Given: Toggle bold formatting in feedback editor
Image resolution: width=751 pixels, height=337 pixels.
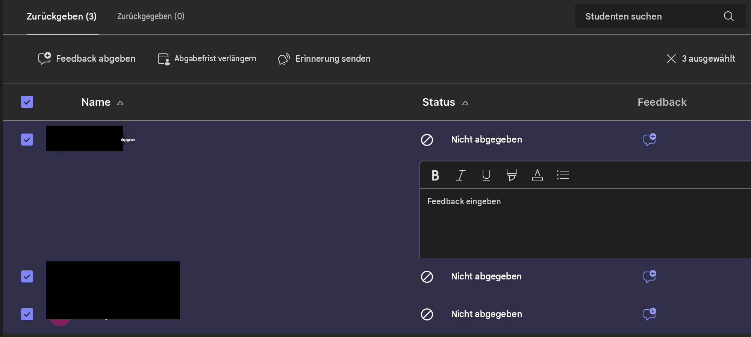Looking at the screenshot, I should click(435, 175).
